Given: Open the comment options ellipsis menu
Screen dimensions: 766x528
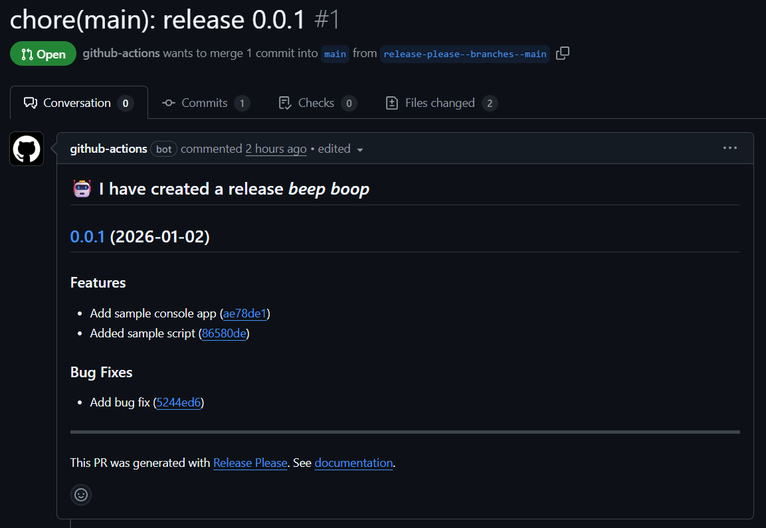Looking at the screenshot, I should pyautogui.click(x=729, y=148).
